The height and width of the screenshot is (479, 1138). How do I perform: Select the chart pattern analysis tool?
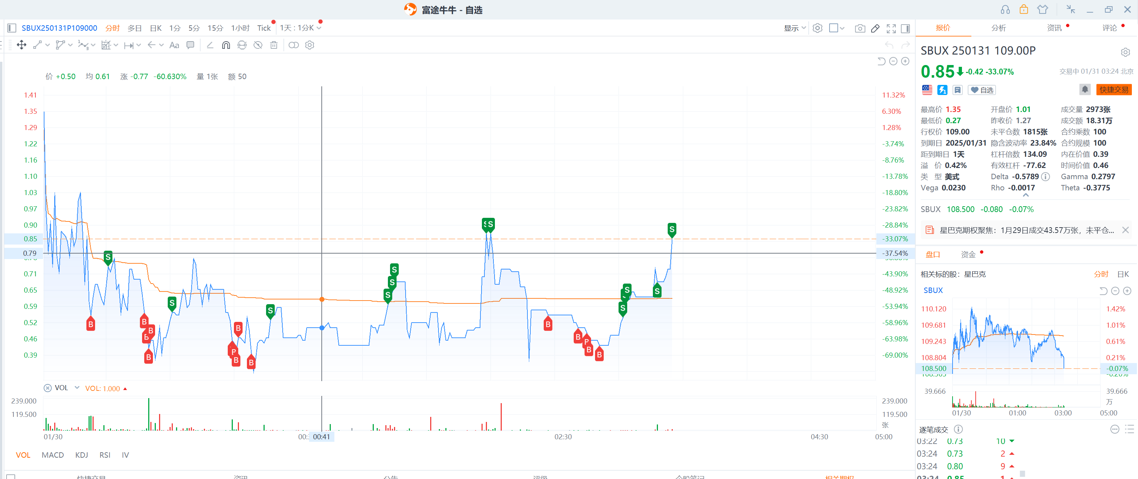coord(106,45)
